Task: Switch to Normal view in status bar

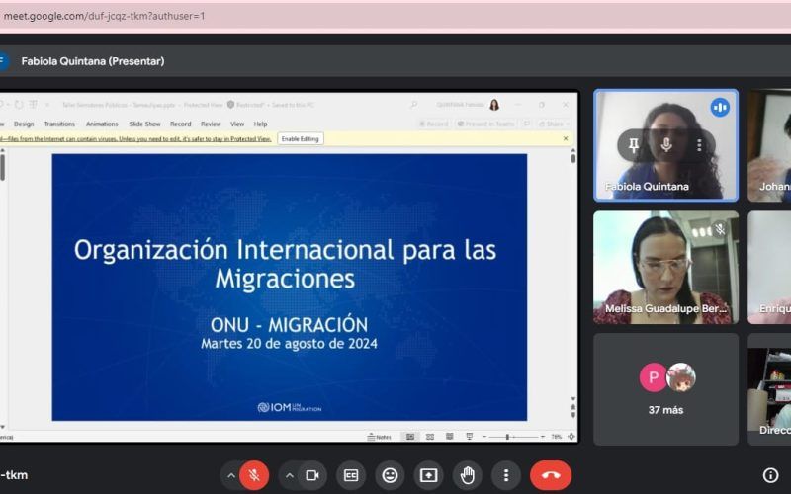Action: point(410,437)
